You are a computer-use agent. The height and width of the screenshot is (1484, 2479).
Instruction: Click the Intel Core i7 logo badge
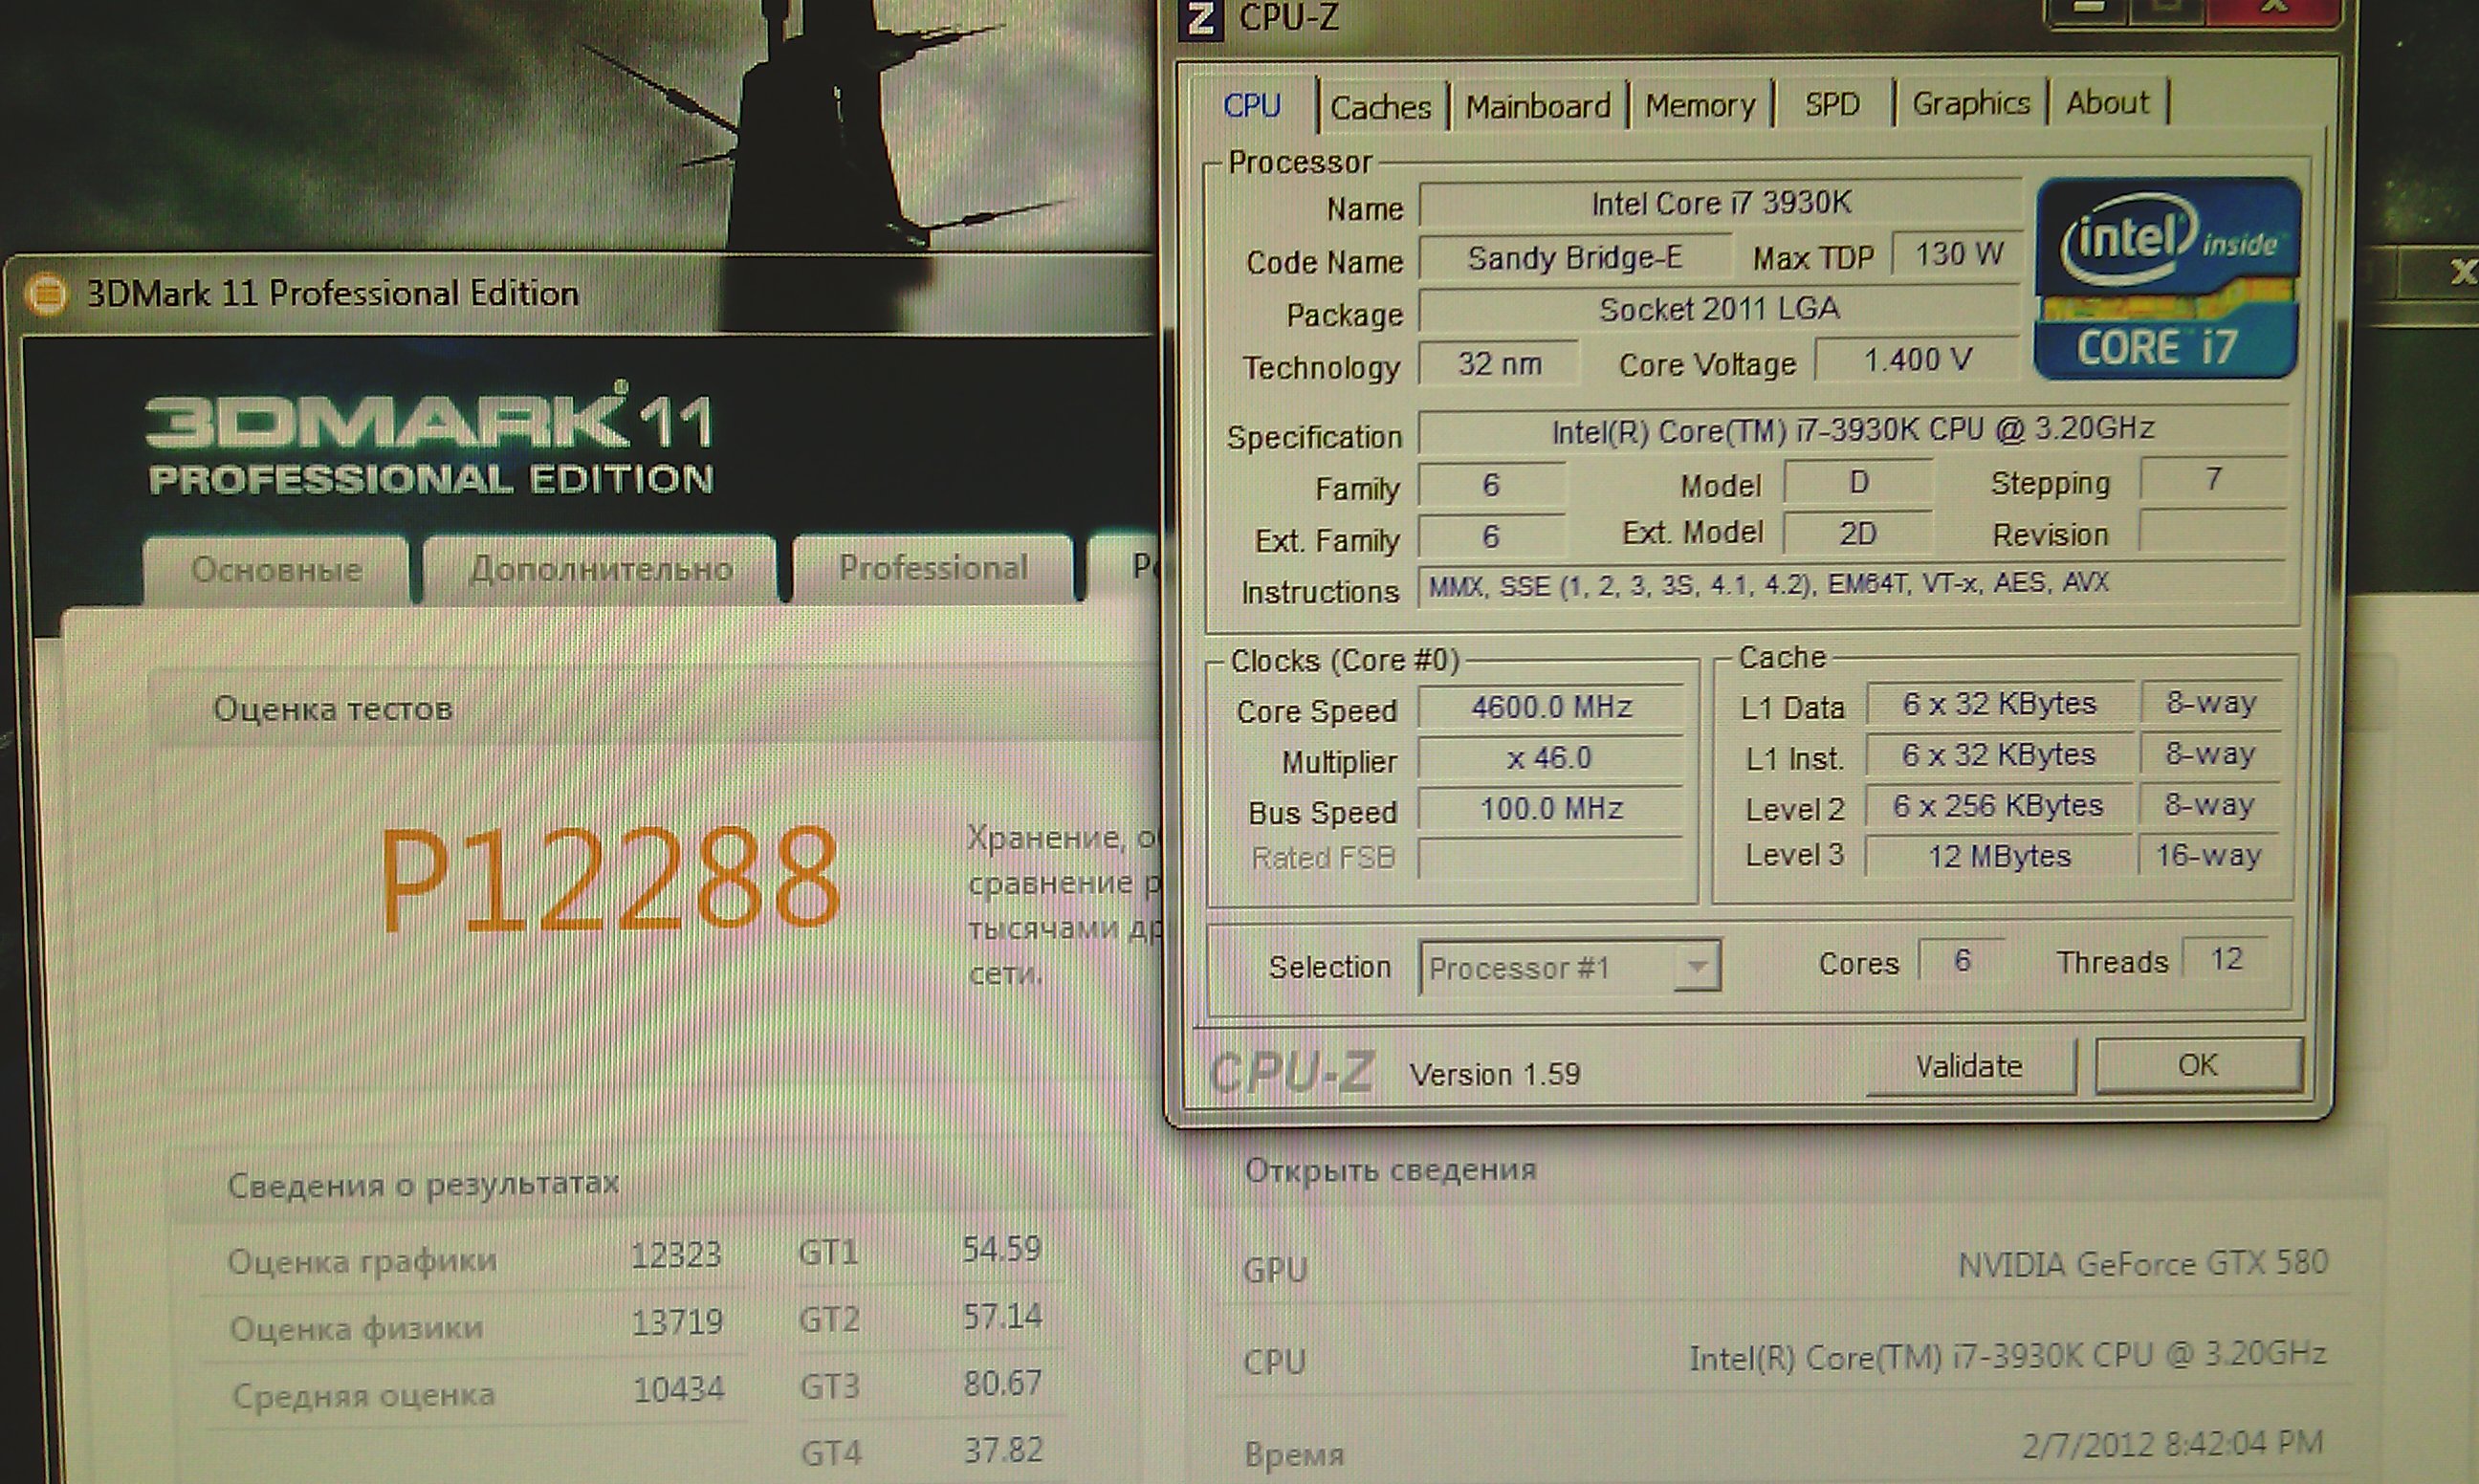(2168, 279)
